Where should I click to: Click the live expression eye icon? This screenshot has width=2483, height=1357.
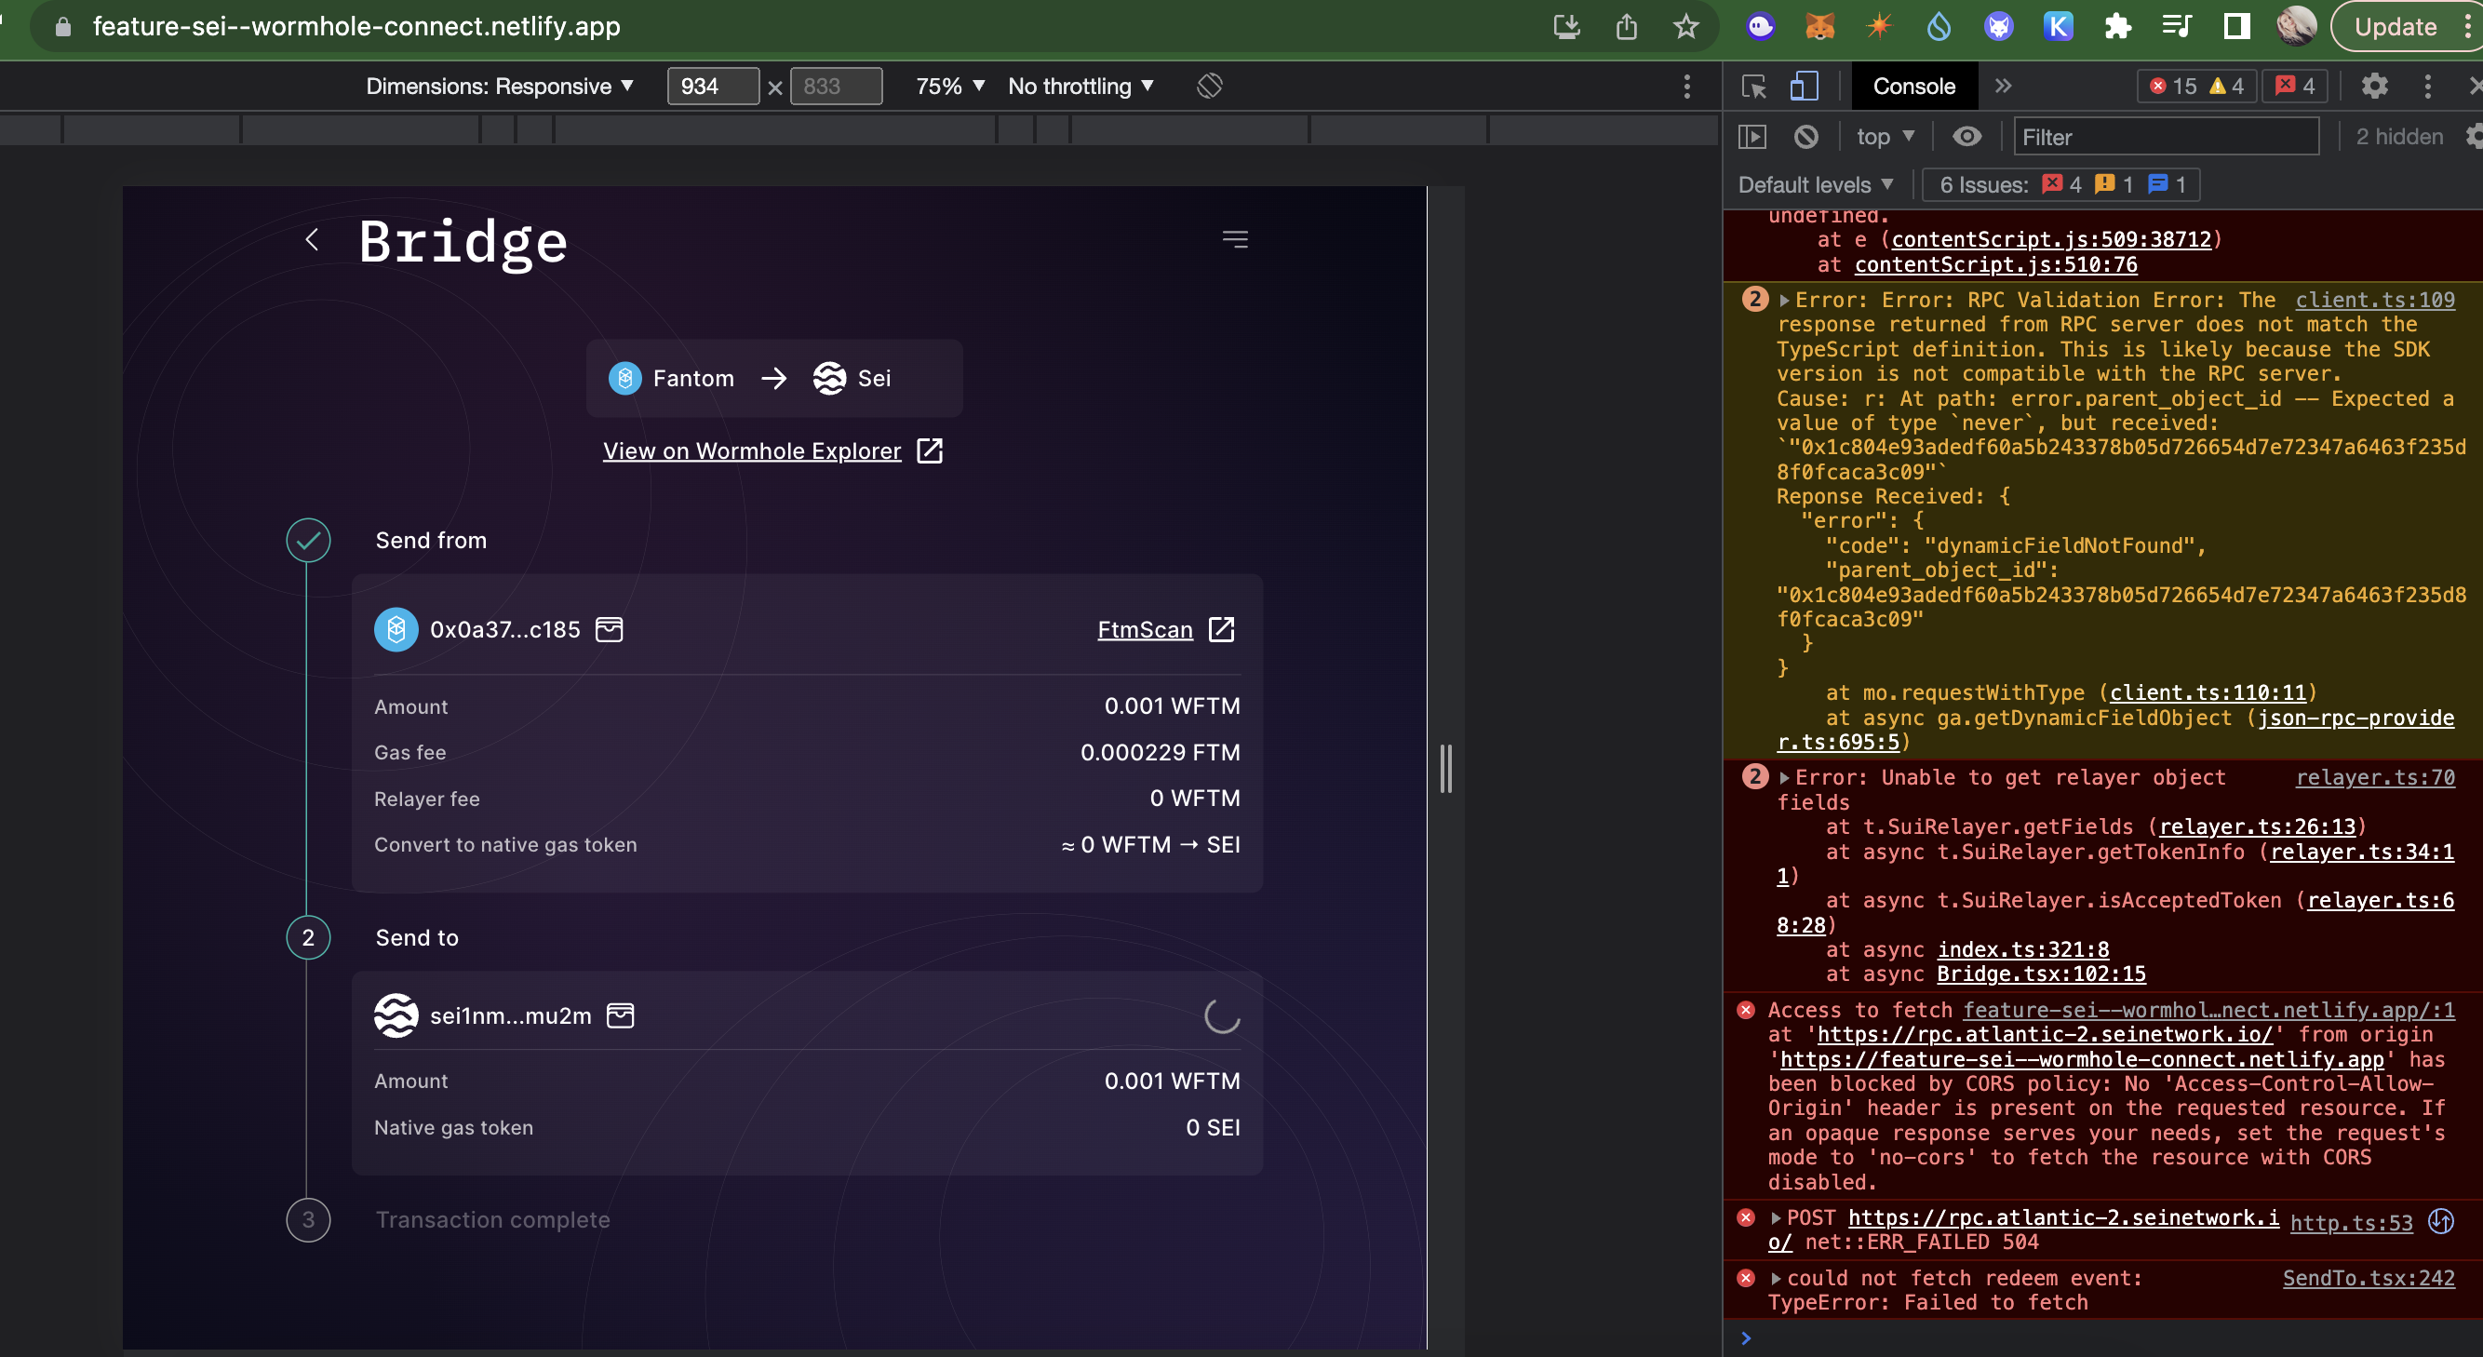click(1966, 138)
